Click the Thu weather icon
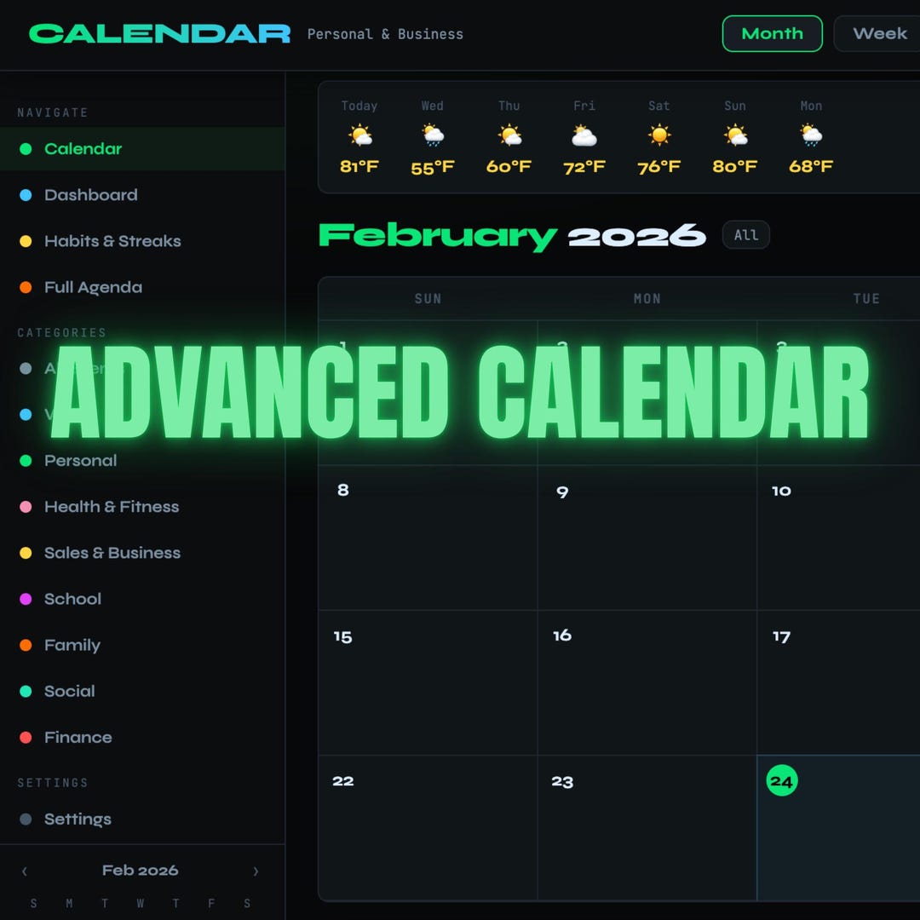The image size is (920, 920). (x=509, y=135)
